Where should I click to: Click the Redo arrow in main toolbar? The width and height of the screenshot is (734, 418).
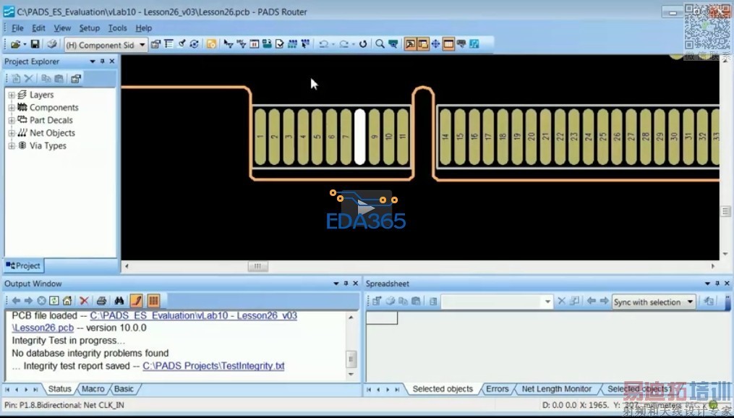343,44
